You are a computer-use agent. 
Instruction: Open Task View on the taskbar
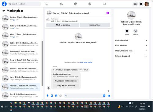[6, 107]
